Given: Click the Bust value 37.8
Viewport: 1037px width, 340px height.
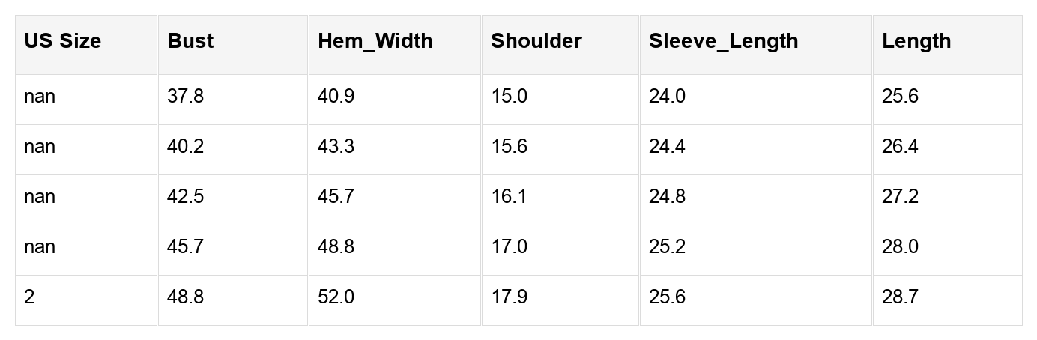Looking at the screenshot, I should point(185,97).
